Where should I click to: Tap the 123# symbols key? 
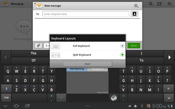coord(6,98)
